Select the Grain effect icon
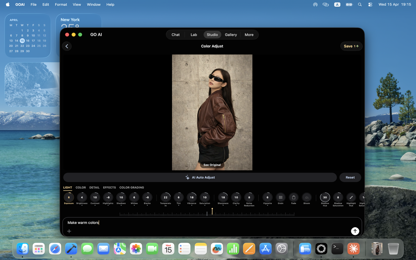The width and height of the screenshot is (416, 260). pyautogui.click(x=280, y=197)
